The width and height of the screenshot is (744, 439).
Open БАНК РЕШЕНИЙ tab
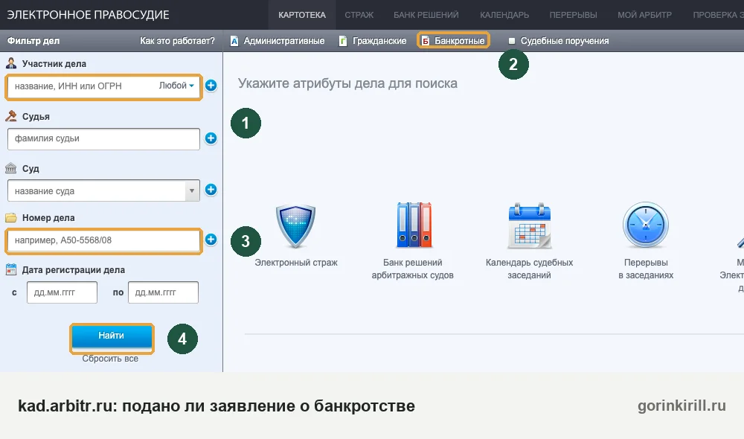[426, 15]
